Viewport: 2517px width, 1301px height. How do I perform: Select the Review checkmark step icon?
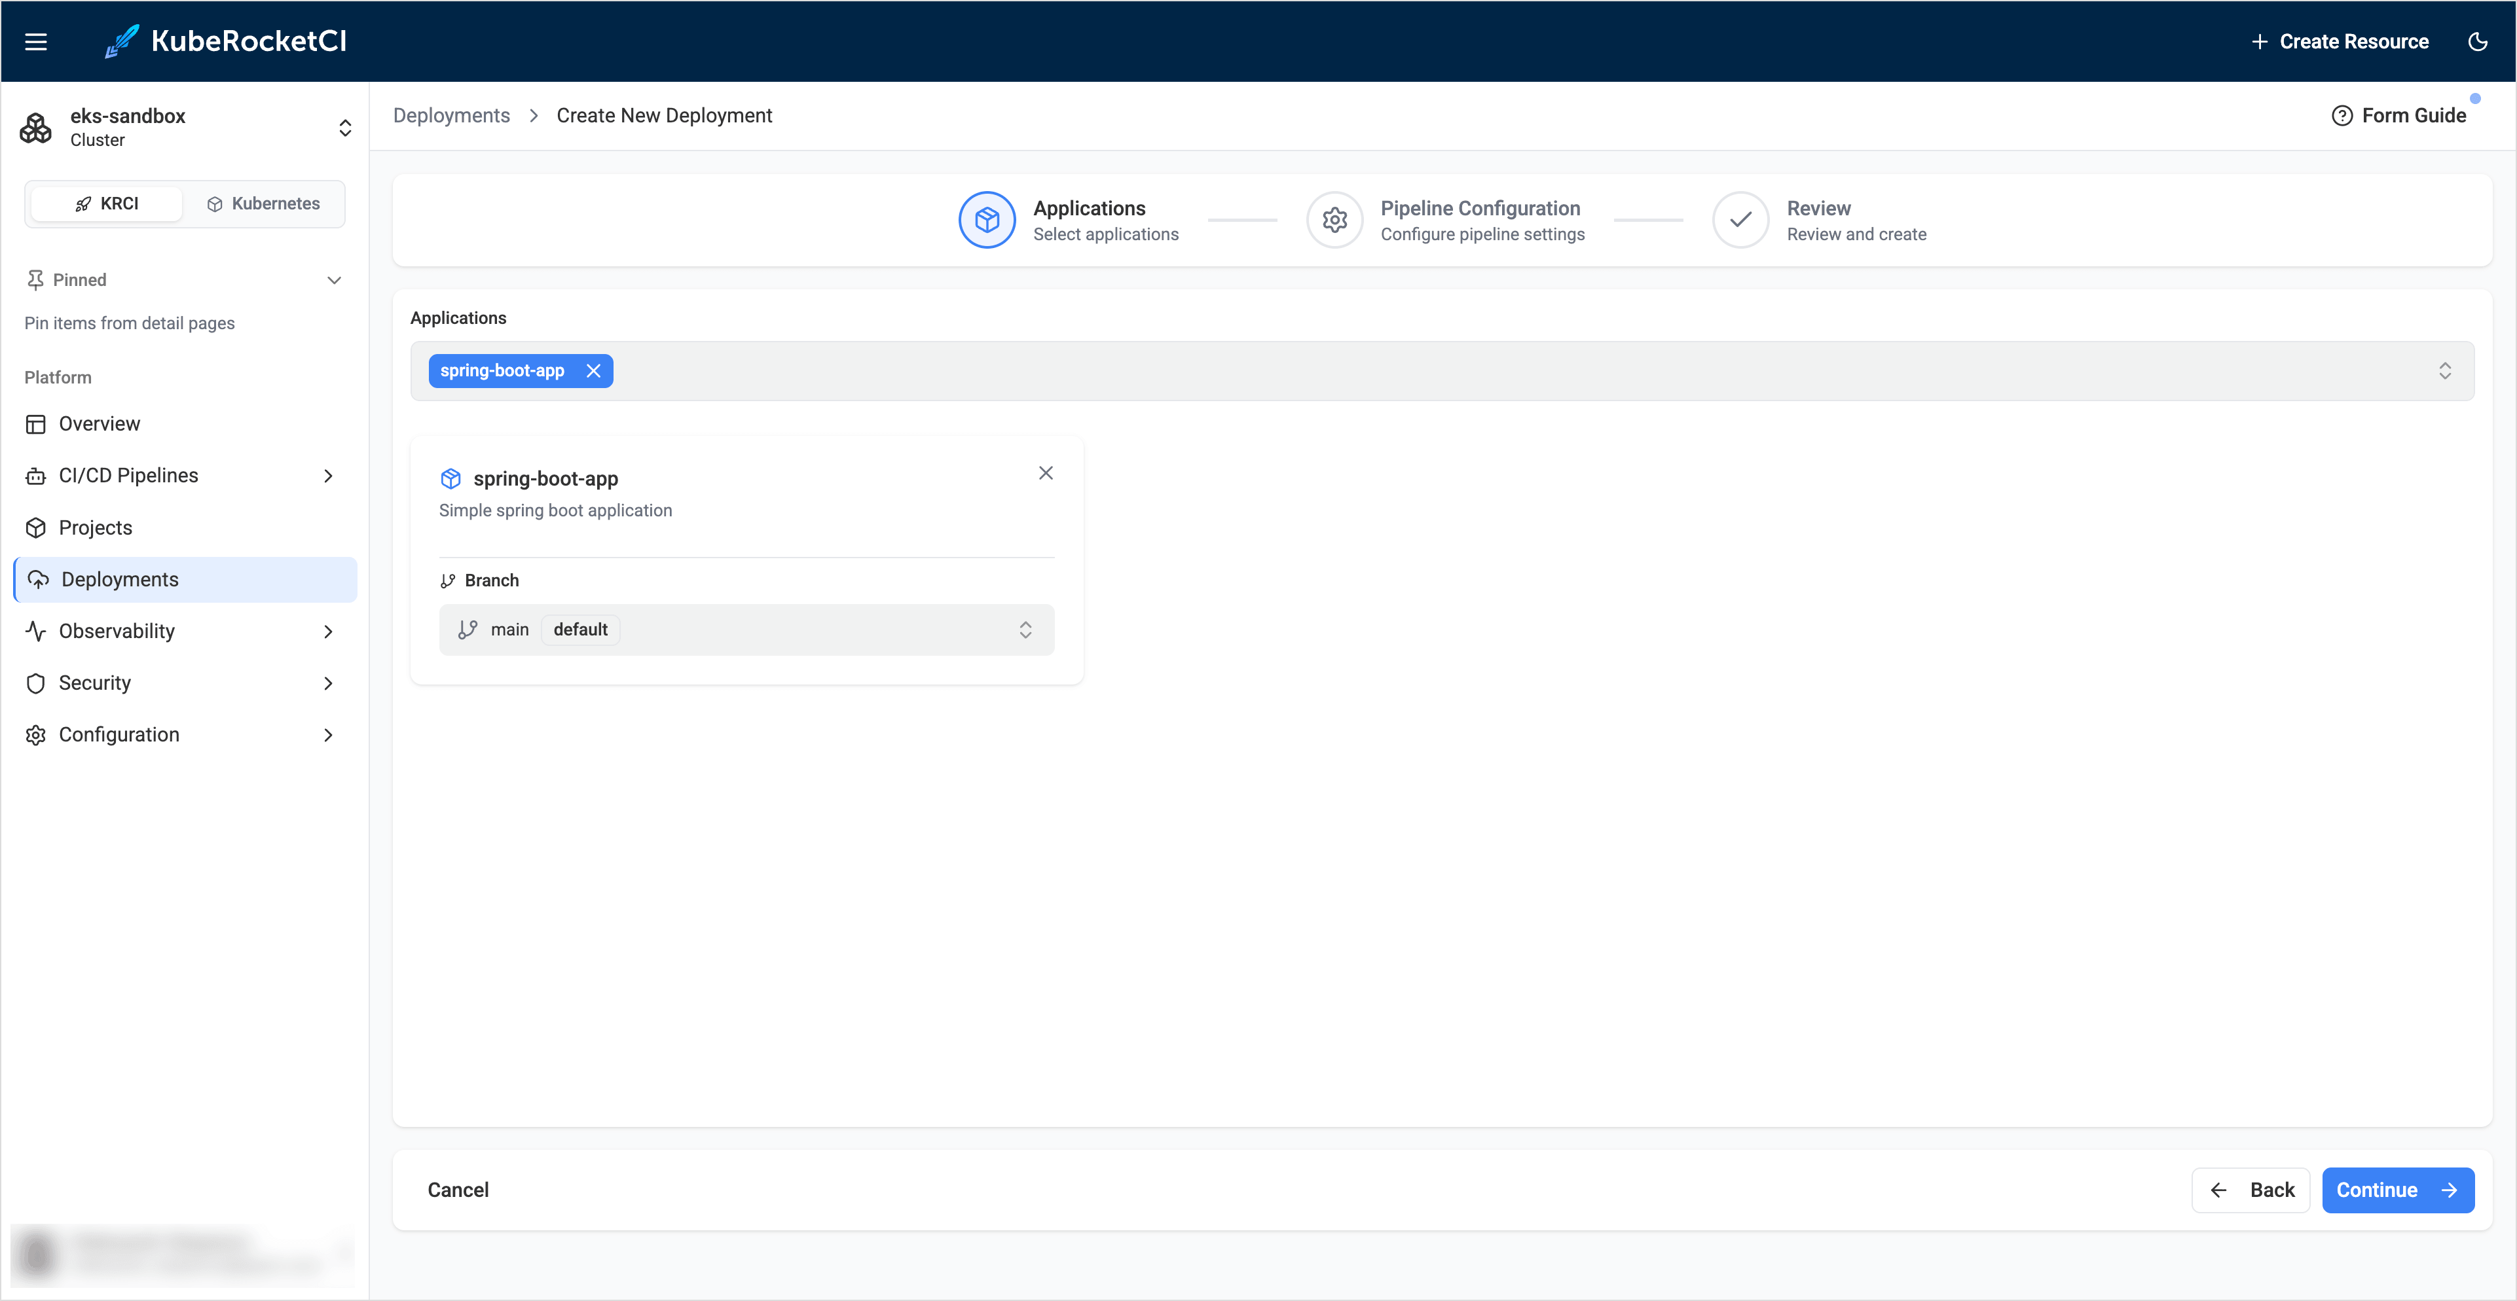click(1740, 220)
